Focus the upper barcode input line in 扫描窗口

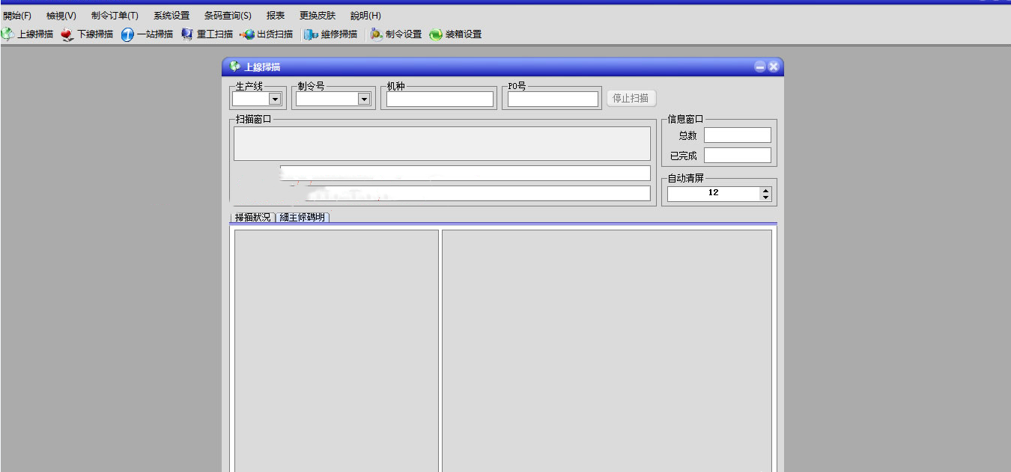(465, 173)
